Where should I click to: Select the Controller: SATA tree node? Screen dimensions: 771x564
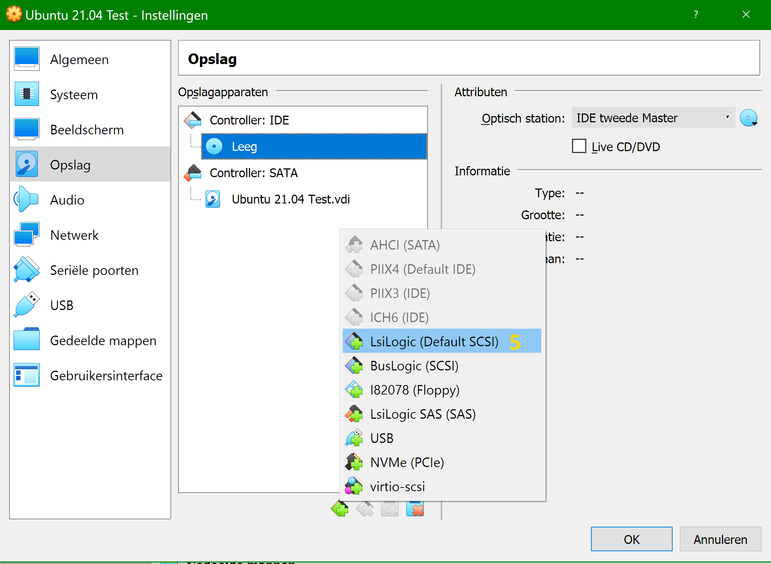click(253, 173)
